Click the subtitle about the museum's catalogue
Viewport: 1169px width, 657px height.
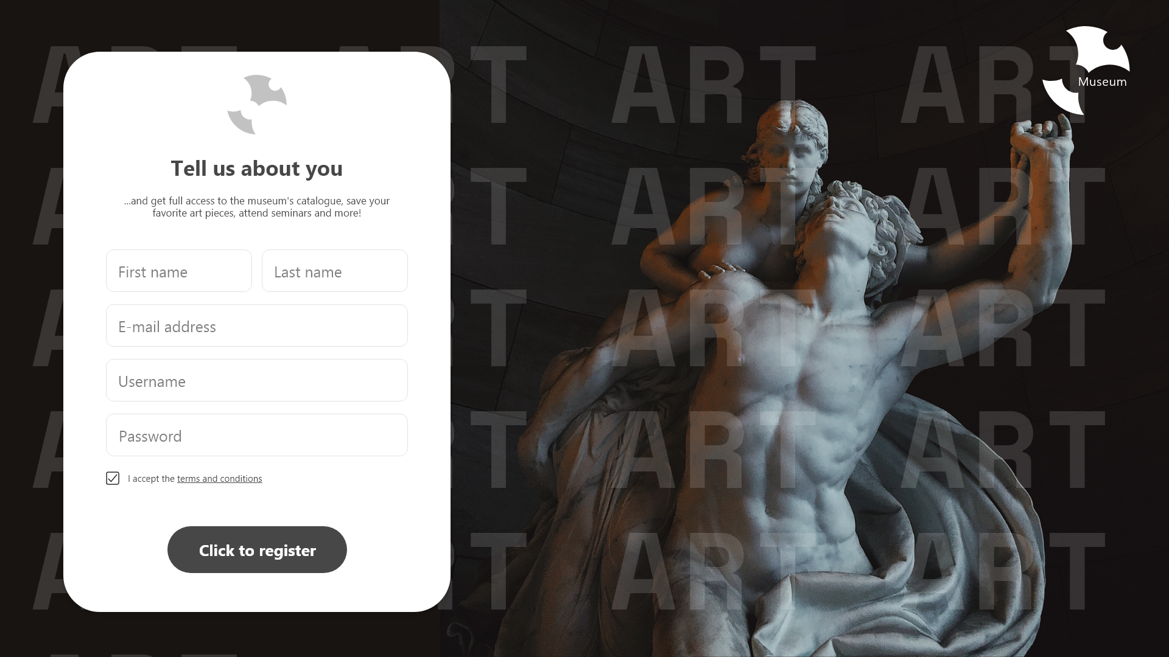pyautogui.click(x=257, y=207)
